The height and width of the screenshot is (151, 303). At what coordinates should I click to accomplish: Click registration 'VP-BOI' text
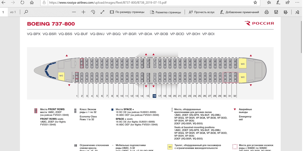[x=208, y=34]
